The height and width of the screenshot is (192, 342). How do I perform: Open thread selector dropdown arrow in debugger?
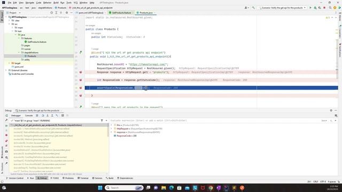click(106, 121)
